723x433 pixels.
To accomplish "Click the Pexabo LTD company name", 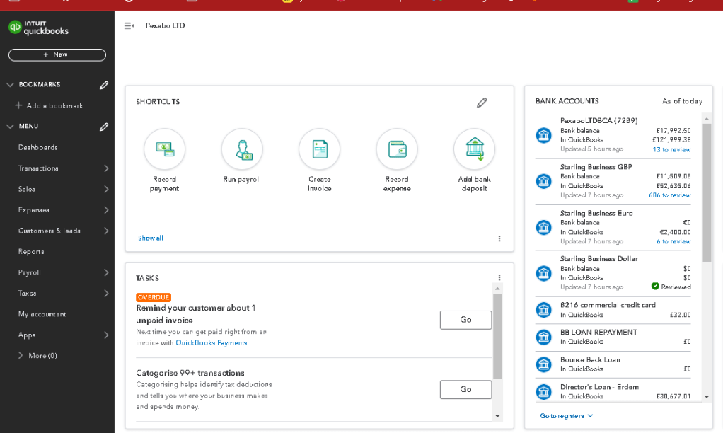I will (165, 25).
